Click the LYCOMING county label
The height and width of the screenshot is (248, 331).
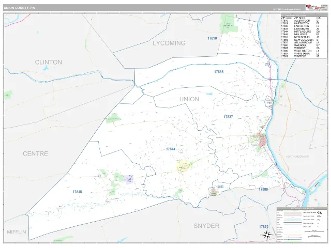169,43
